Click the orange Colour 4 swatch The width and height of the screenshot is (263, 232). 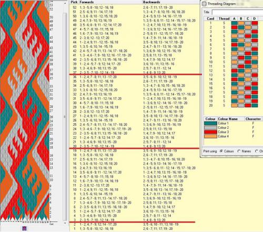[x=210, y=136]
